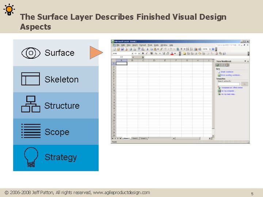
Task: Click the Format Painter brush icon
Action: [x=161, y=49]
